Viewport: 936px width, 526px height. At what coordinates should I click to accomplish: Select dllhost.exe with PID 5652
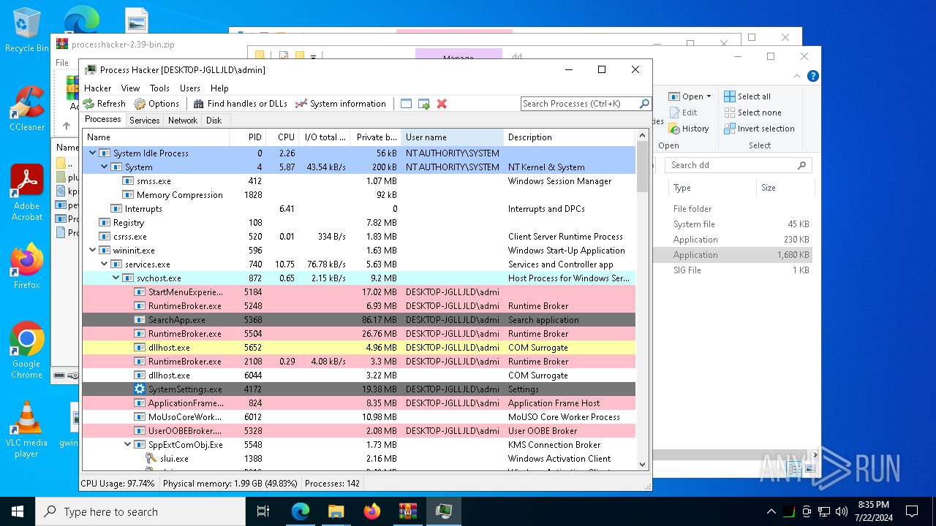tap(359, 348)
